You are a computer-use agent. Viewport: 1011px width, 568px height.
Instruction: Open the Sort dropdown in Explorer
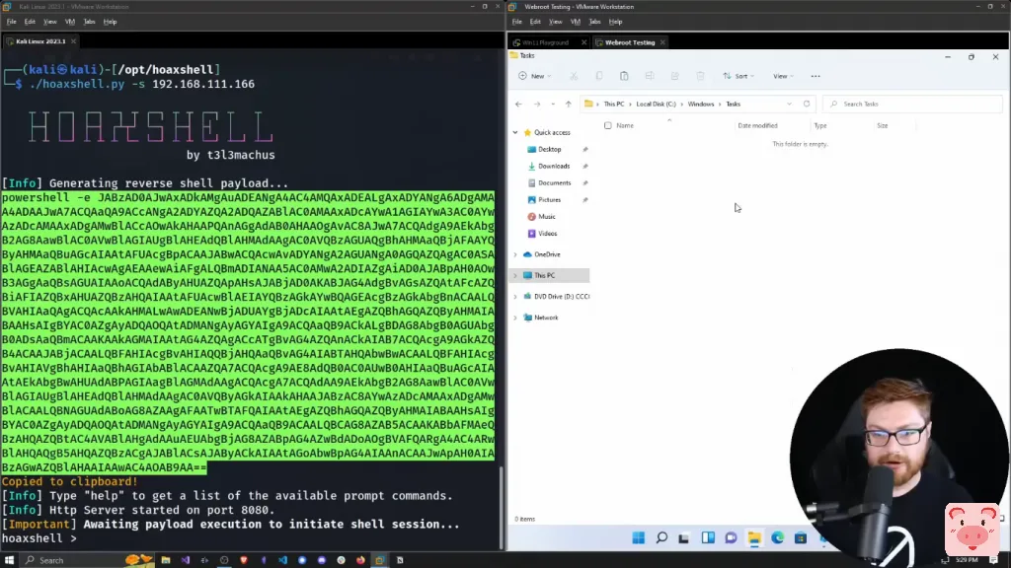739,76
